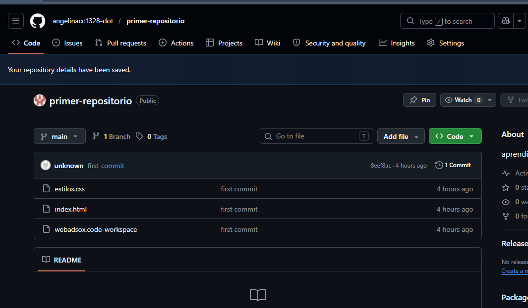Open the Pull requests tab
Screen dimensions: 528x308
tap(120, 43)
